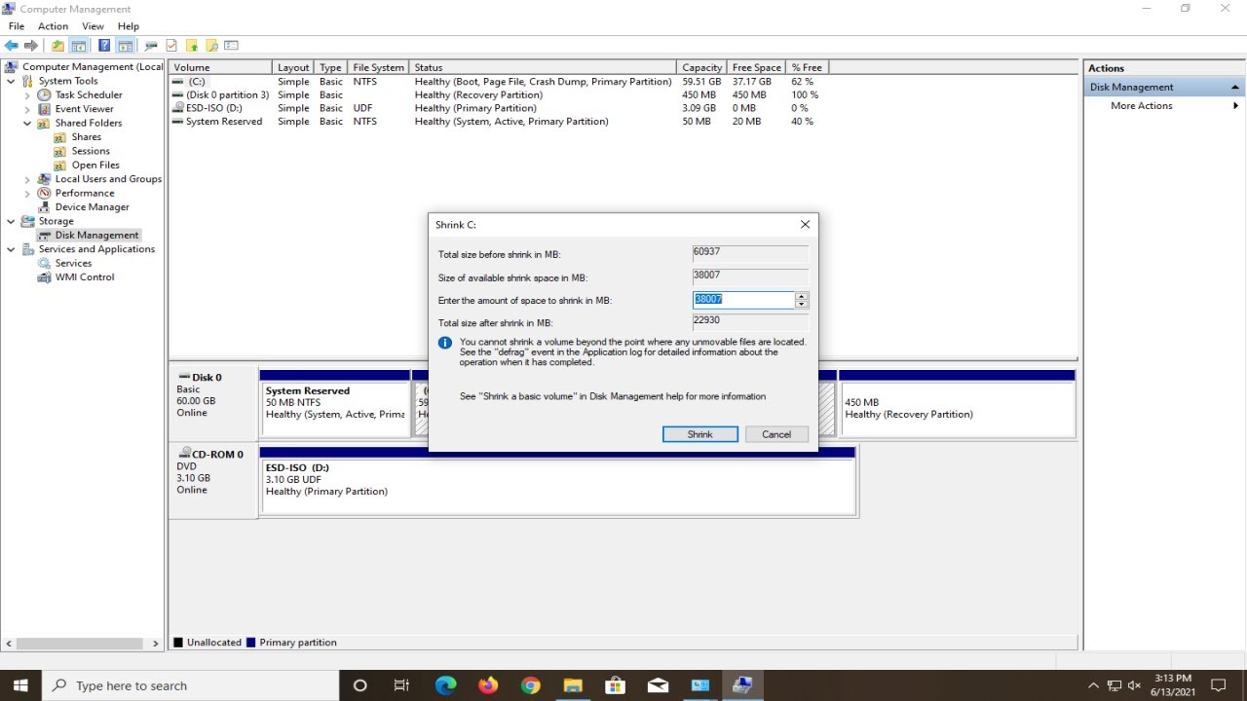Image resolution: width=1247 pixels, height=701 pixels.
Task: Collapse the Storage node
Action: click(x=11, y=221)
